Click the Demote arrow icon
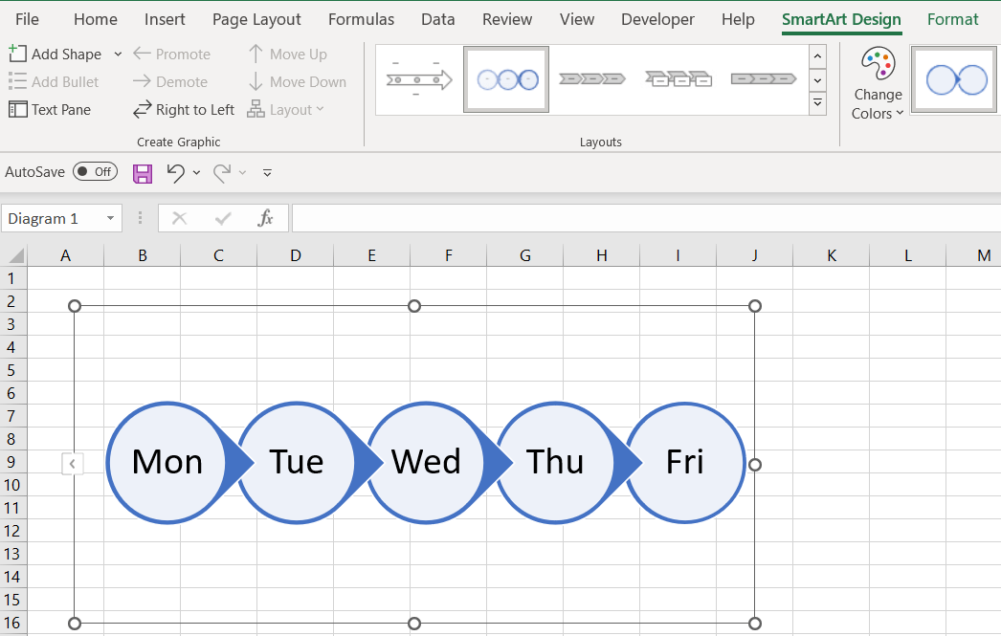 [142, 81]
